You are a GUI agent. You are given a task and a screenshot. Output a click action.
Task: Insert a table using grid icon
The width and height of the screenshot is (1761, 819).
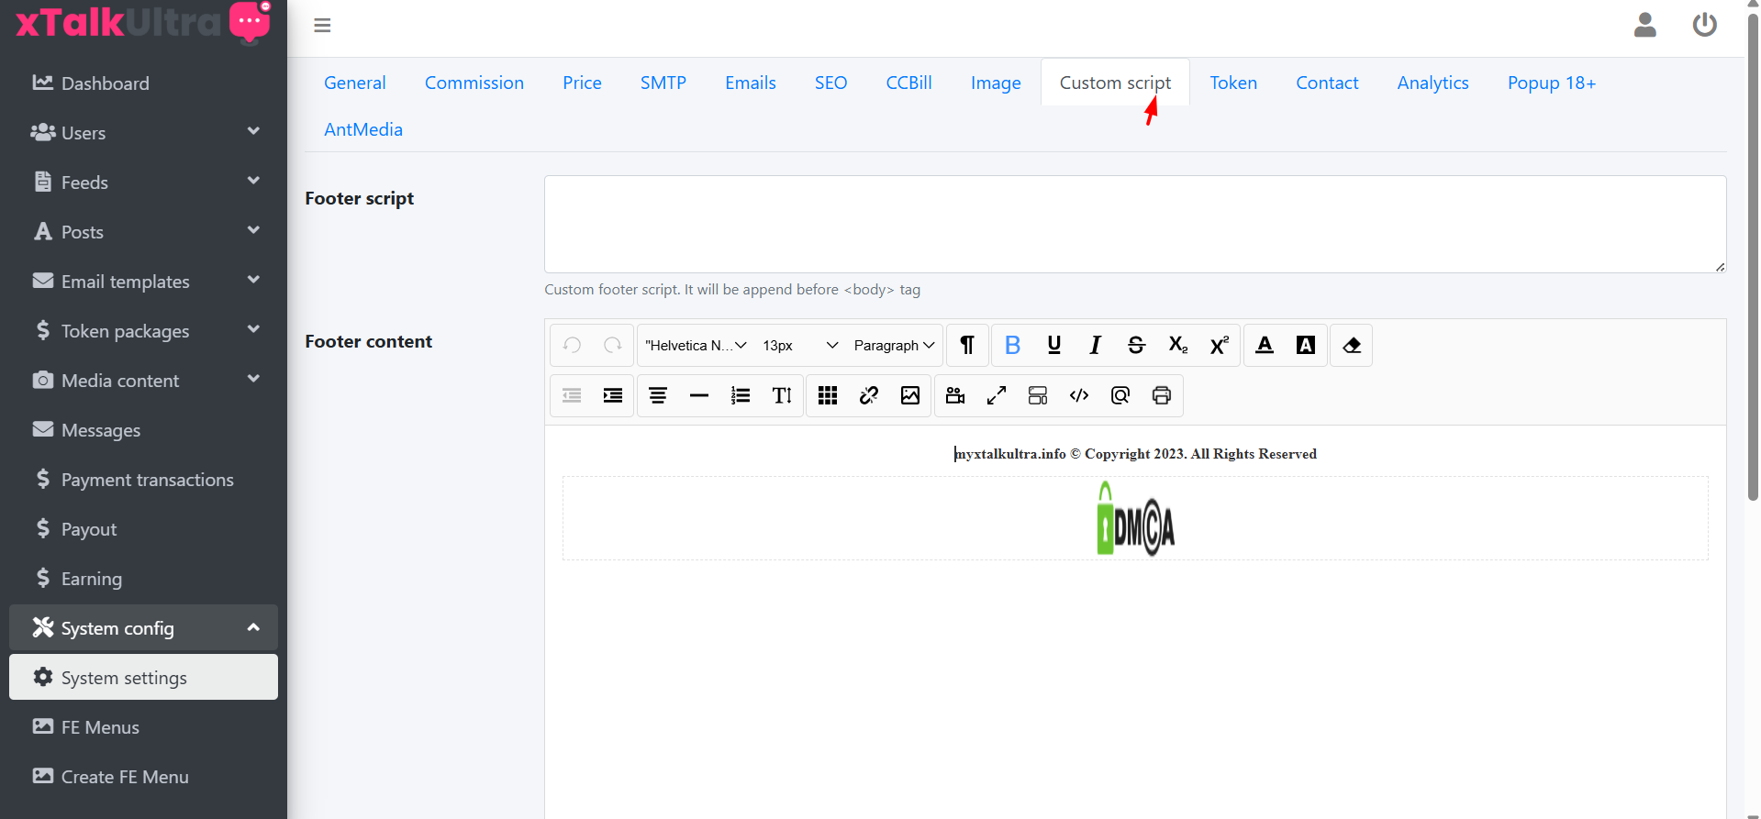(827, 395)
